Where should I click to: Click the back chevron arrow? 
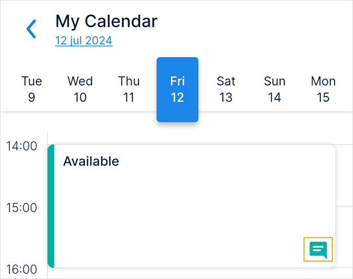click(x=32, y=29)
